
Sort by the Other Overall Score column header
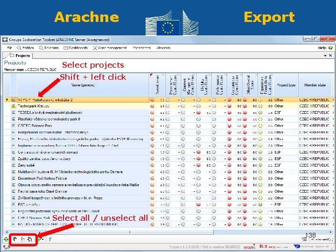pyautogui.click(x=250, y=85)
